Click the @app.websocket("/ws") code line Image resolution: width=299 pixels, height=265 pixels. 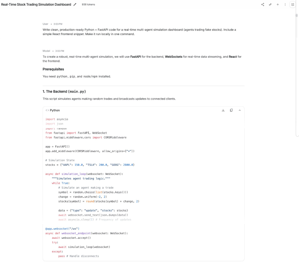click(62, 229)
